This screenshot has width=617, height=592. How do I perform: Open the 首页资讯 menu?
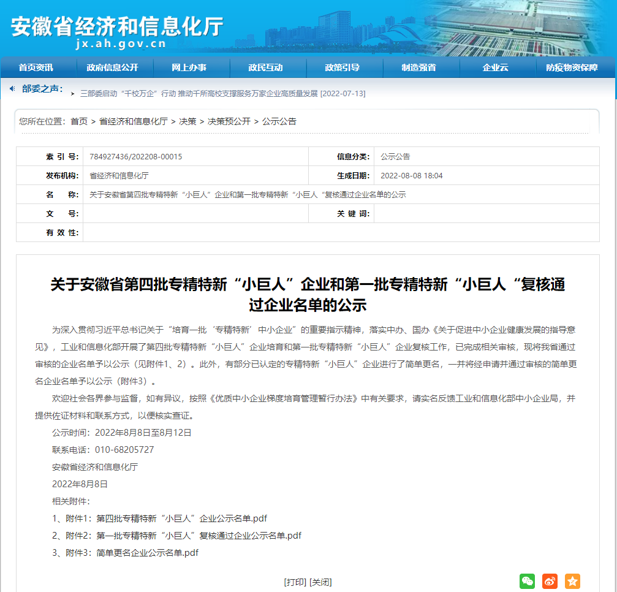tap(36, 67)
